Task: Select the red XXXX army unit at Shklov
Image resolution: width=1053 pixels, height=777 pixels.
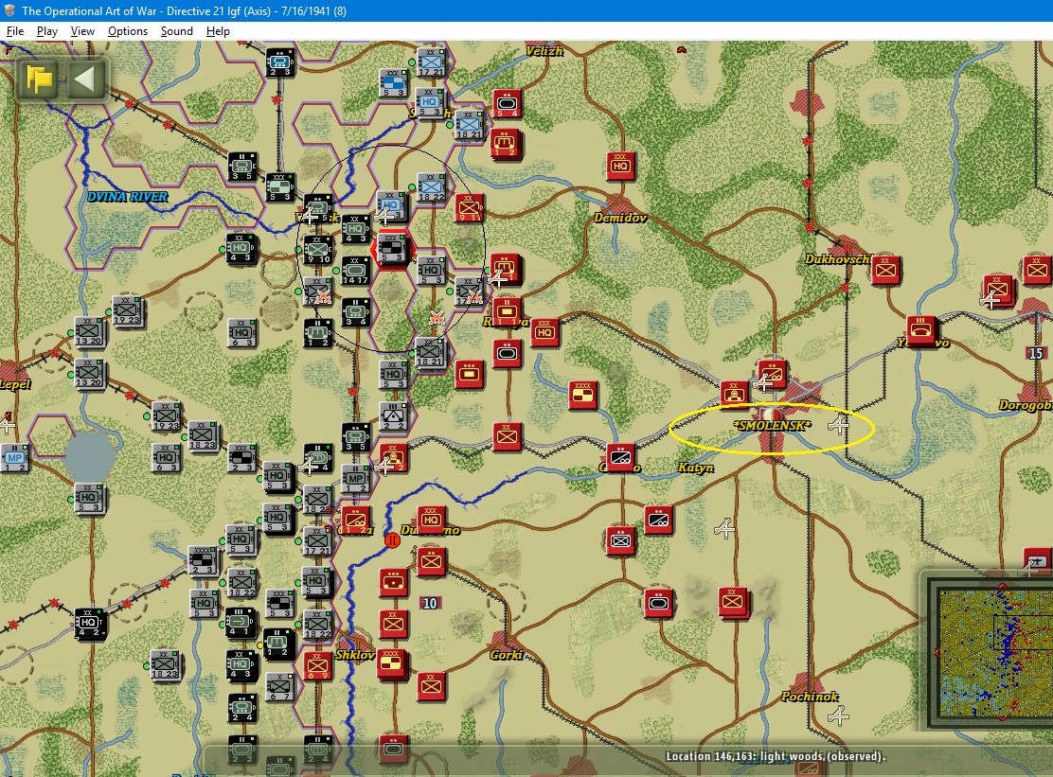Action: click(392, 663)
